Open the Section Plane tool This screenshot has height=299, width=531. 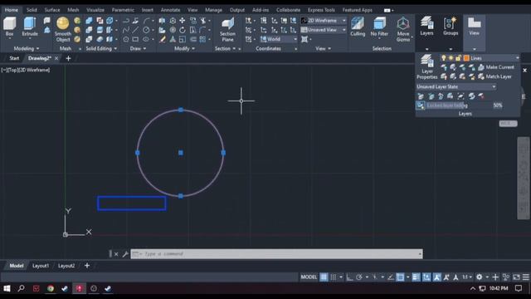pos(227,30)
